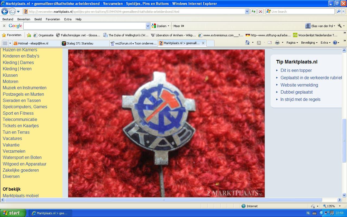Click the Windows Start button
The width and height of the screenshot is (347, 217).
click(13, 213)
